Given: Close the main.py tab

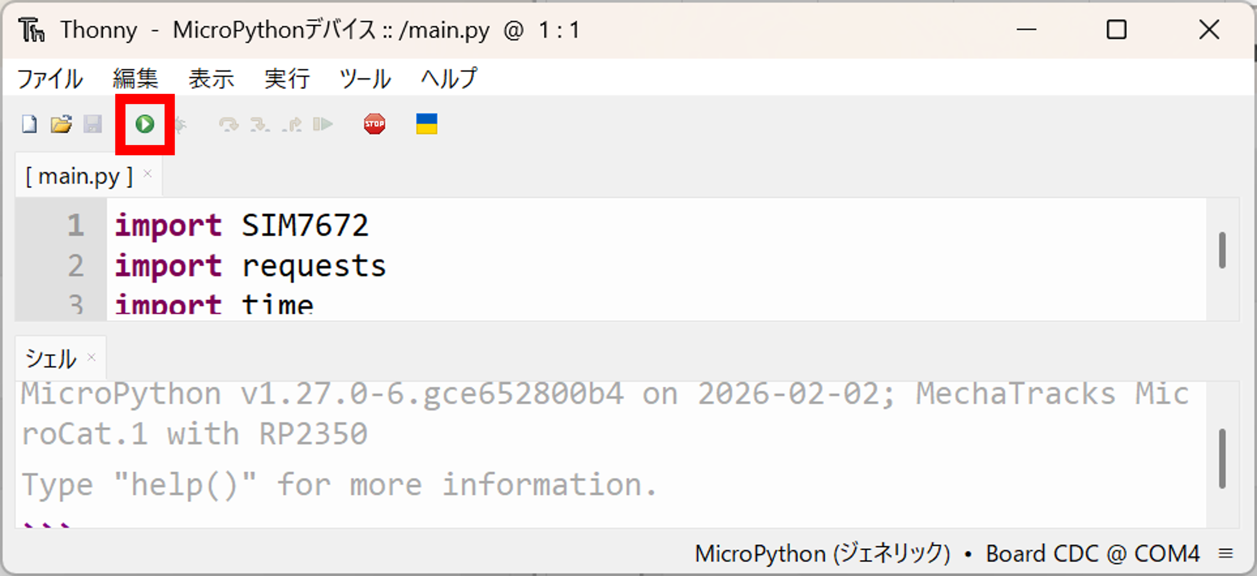Looking at the screenshot, I should [x=148, y=173].
